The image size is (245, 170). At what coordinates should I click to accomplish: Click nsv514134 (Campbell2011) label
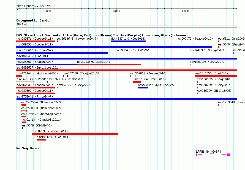tap(41, 120)
